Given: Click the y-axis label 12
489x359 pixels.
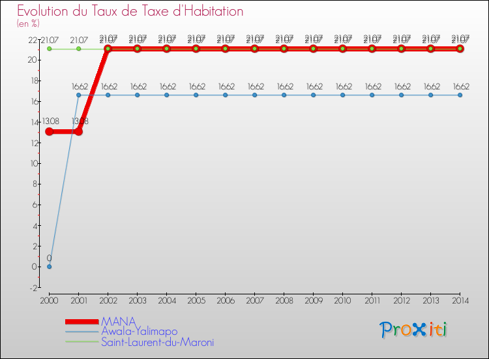Looking at the screenshot, I should pyautogui.click(x=34, y=143).
